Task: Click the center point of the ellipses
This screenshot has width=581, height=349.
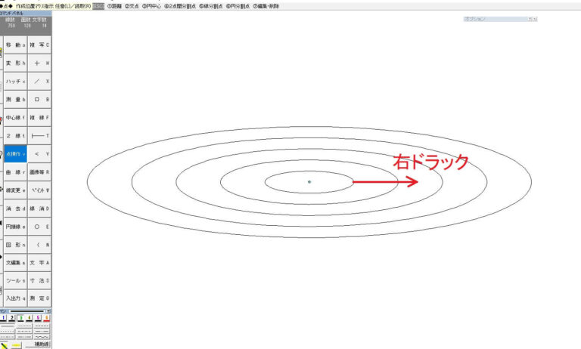Action: [309, 182]
